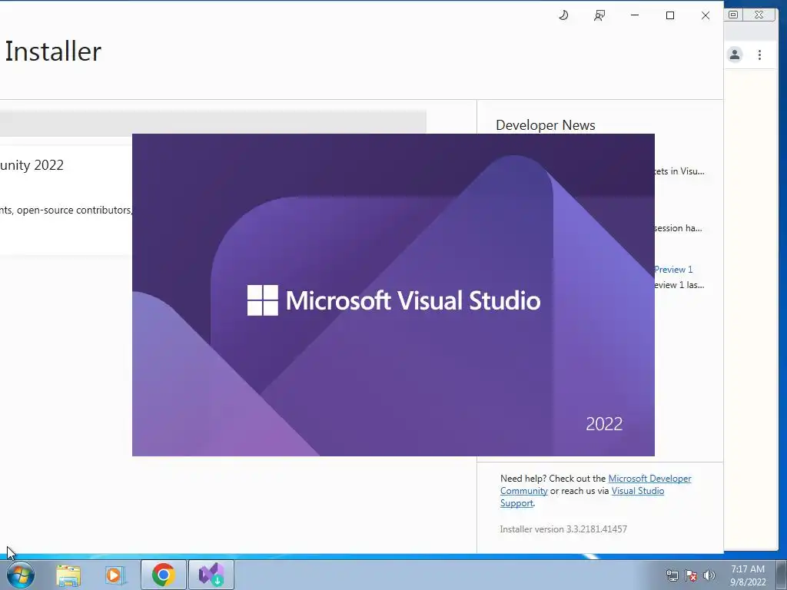Click the Show desktop strip
787x590 pixels.
click(782, 575)
